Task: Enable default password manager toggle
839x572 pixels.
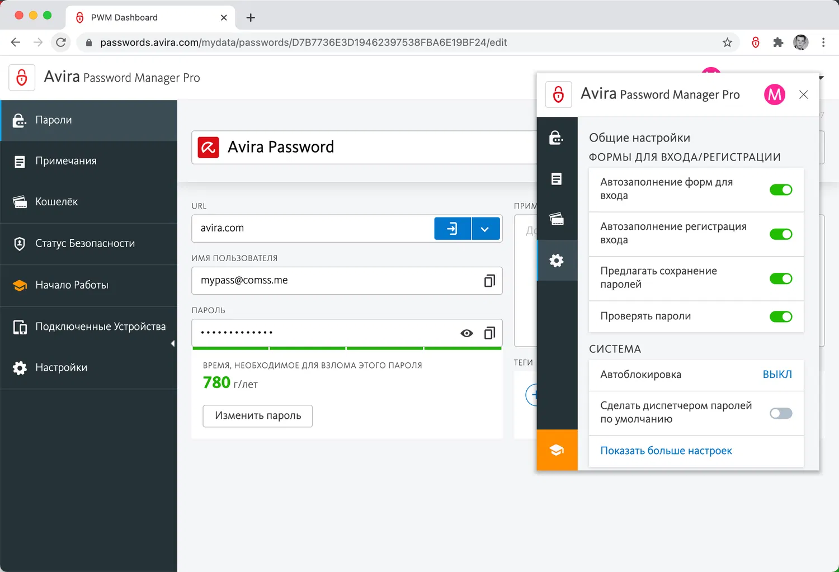Action: click(x=781, y=413)
